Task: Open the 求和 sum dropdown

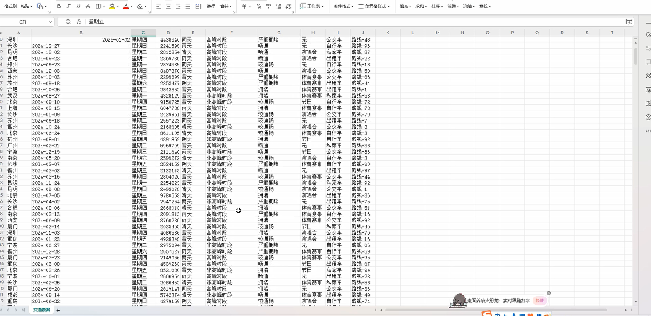Action: click(421, 6)
